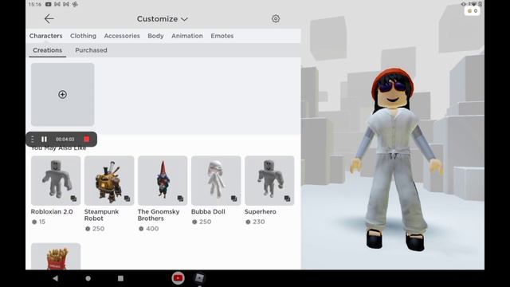Tap the Android back navigation button
510x287 pixels.
point(55,278)
